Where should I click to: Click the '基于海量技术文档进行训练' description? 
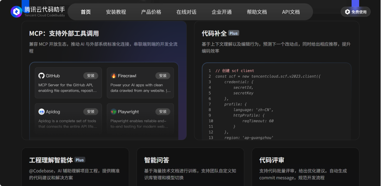click(190, 174)
